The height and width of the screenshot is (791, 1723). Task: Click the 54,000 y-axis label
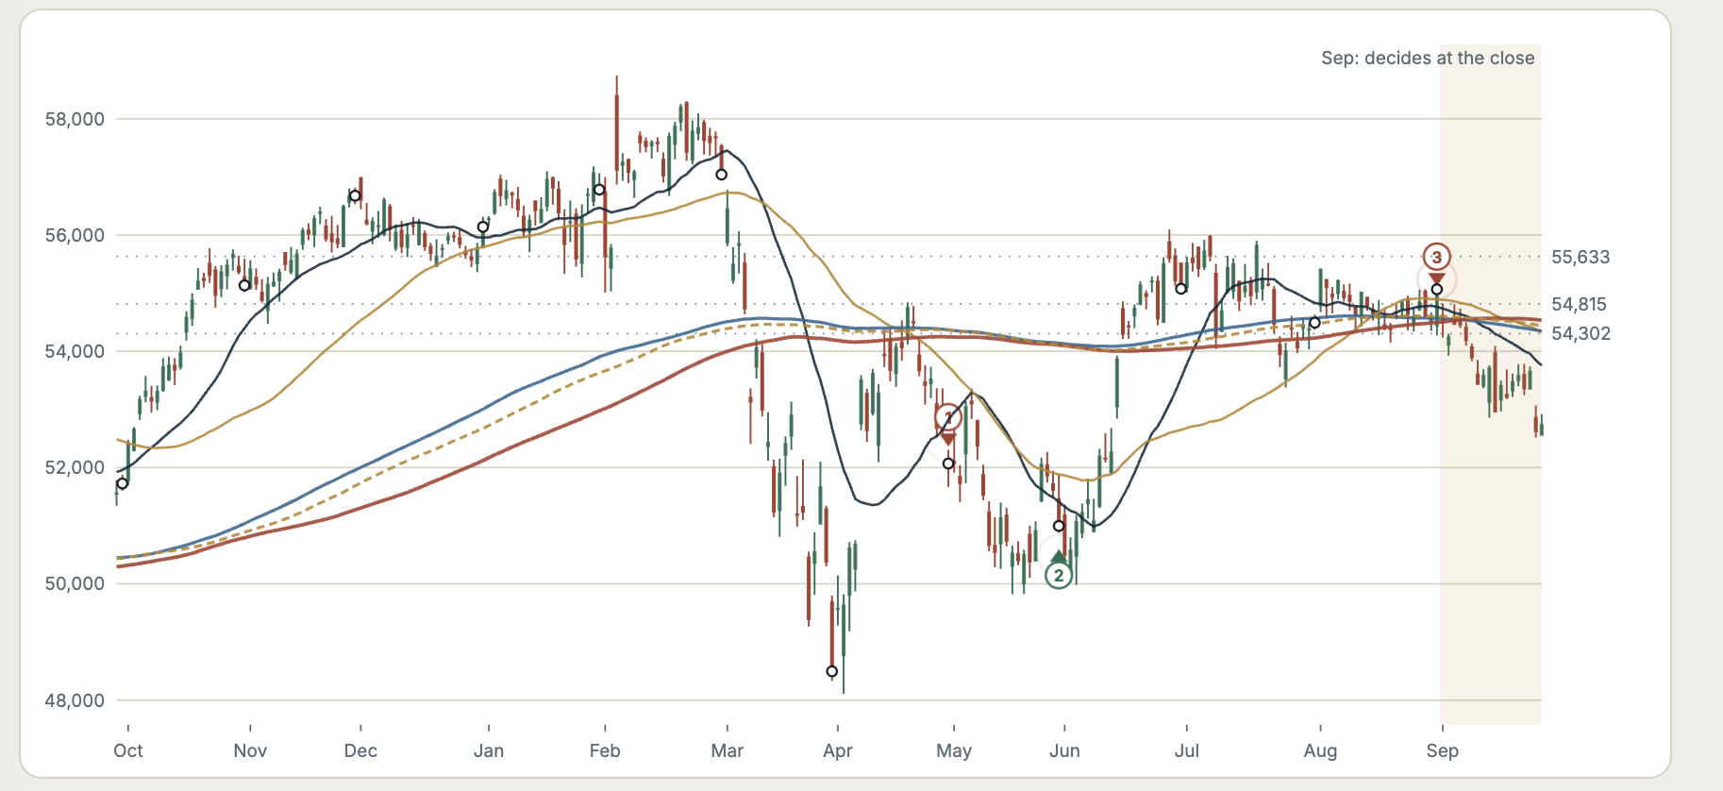point(75,351)
